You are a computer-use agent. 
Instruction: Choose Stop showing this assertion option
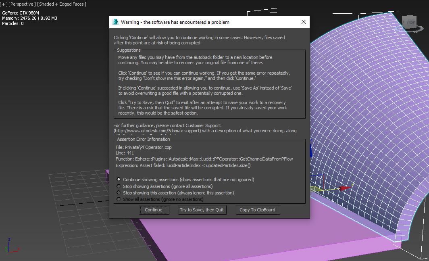[x=119, y=193]
